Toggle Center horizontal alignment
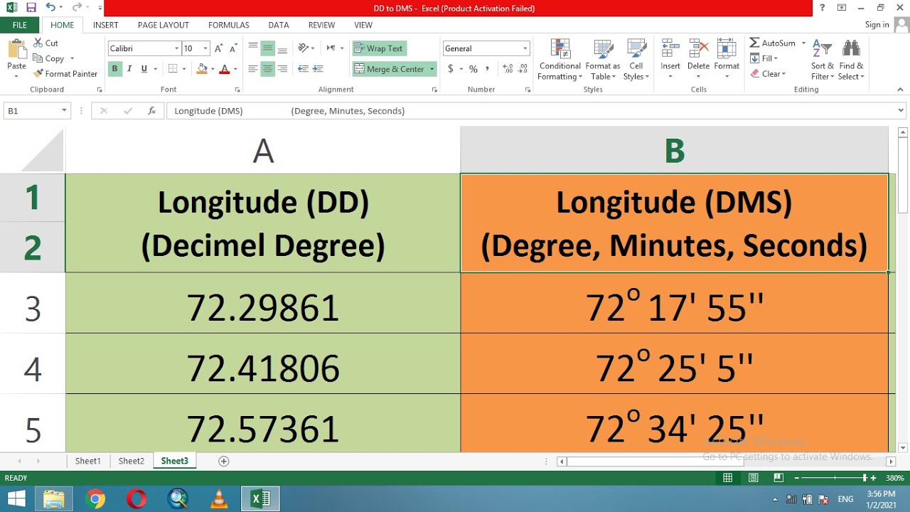The height and width of the screenshot is (512, 910). tap(267, 69)
